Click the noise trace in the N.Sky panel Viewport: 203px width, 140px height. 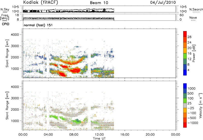(69, 11)
